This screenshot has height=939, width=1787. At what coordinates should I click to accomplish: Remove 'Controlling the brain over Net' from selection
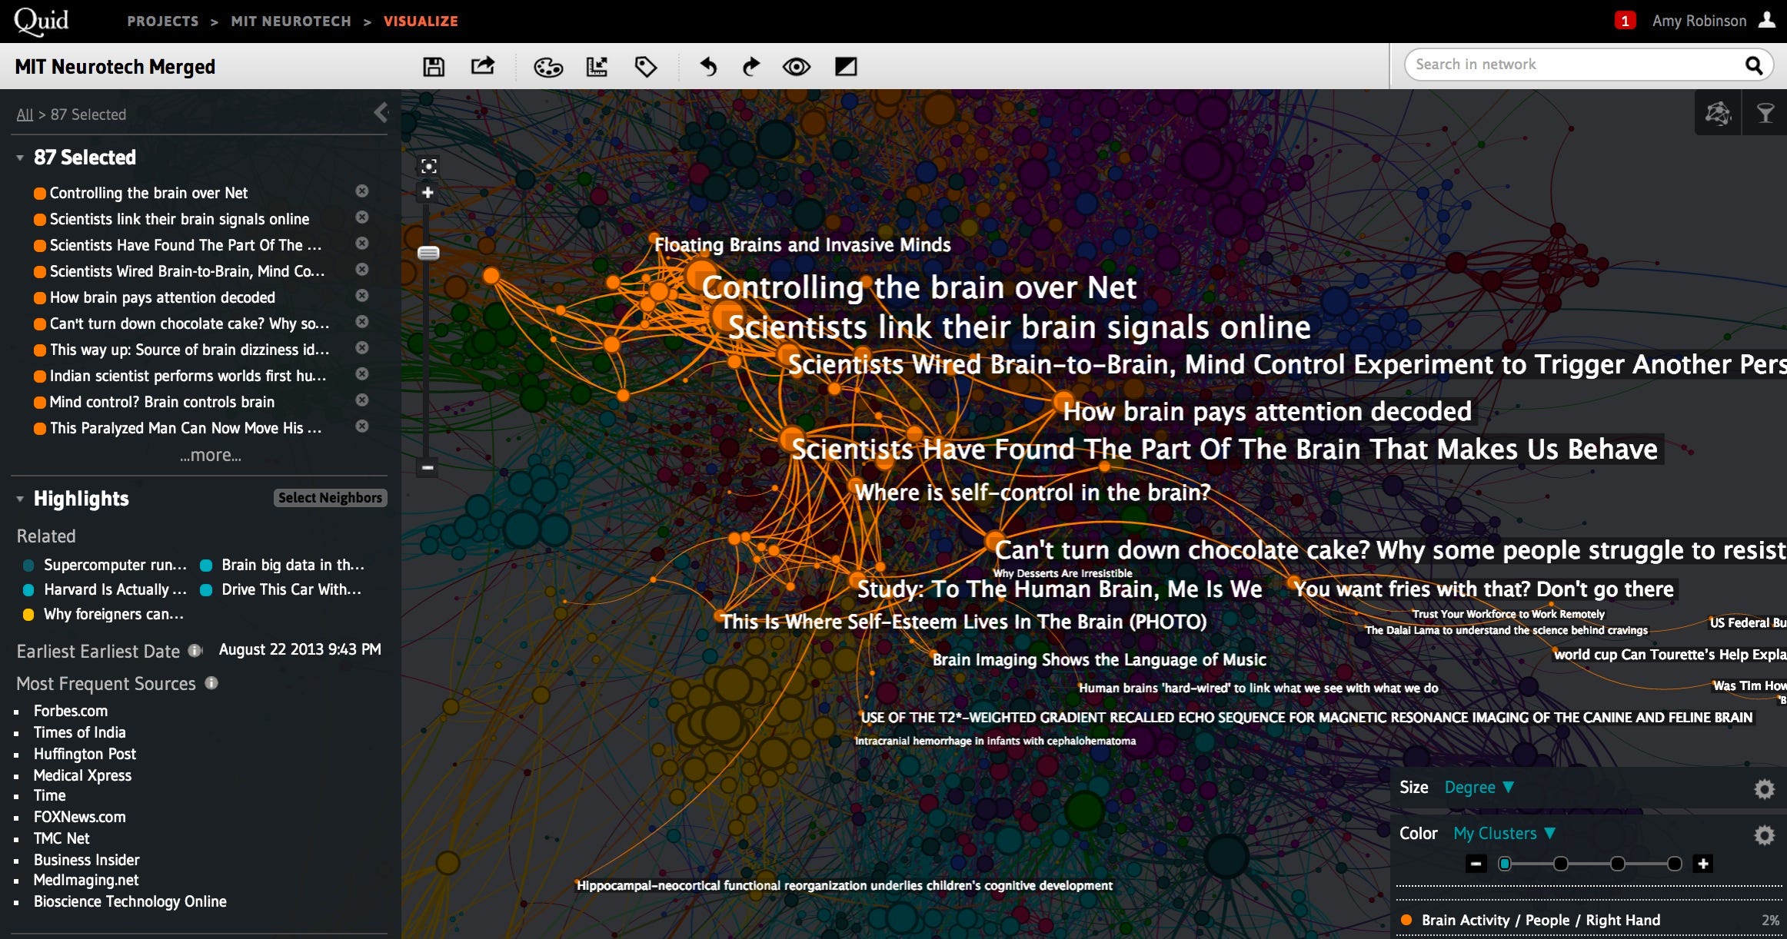point(362,191)
